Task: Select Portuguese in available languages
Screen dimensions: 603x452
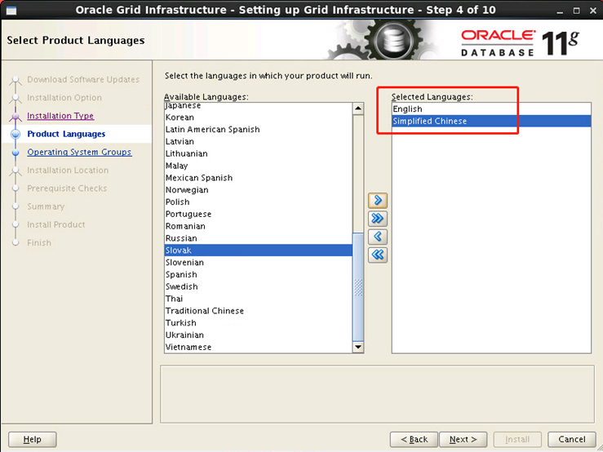Action: pos(258,214)
